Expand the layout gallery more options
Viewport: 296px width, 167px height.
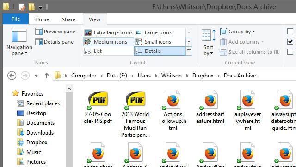pyautogui.click(x=189, y=51)
